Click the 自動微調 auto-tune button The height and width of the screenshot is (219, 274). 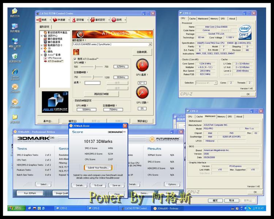[x=142, y=52]
